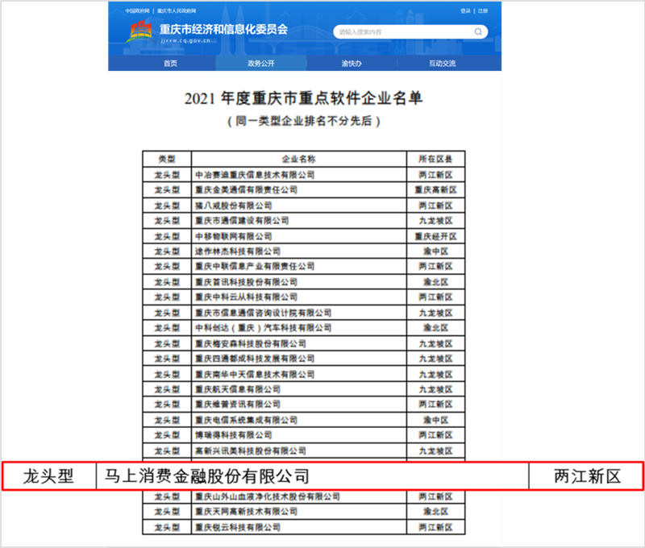Select 重庆天网高新技术有限公司 cell
This screenshot has height=548, width=645.
pyautogui.click(x=299, y=512)
